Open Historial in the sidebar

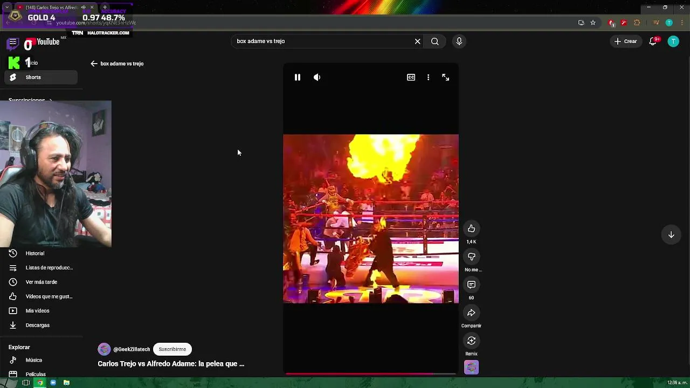[41, 253]
